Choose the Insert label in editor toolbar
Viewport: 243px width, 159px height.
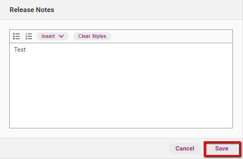[x=48, y=36]
